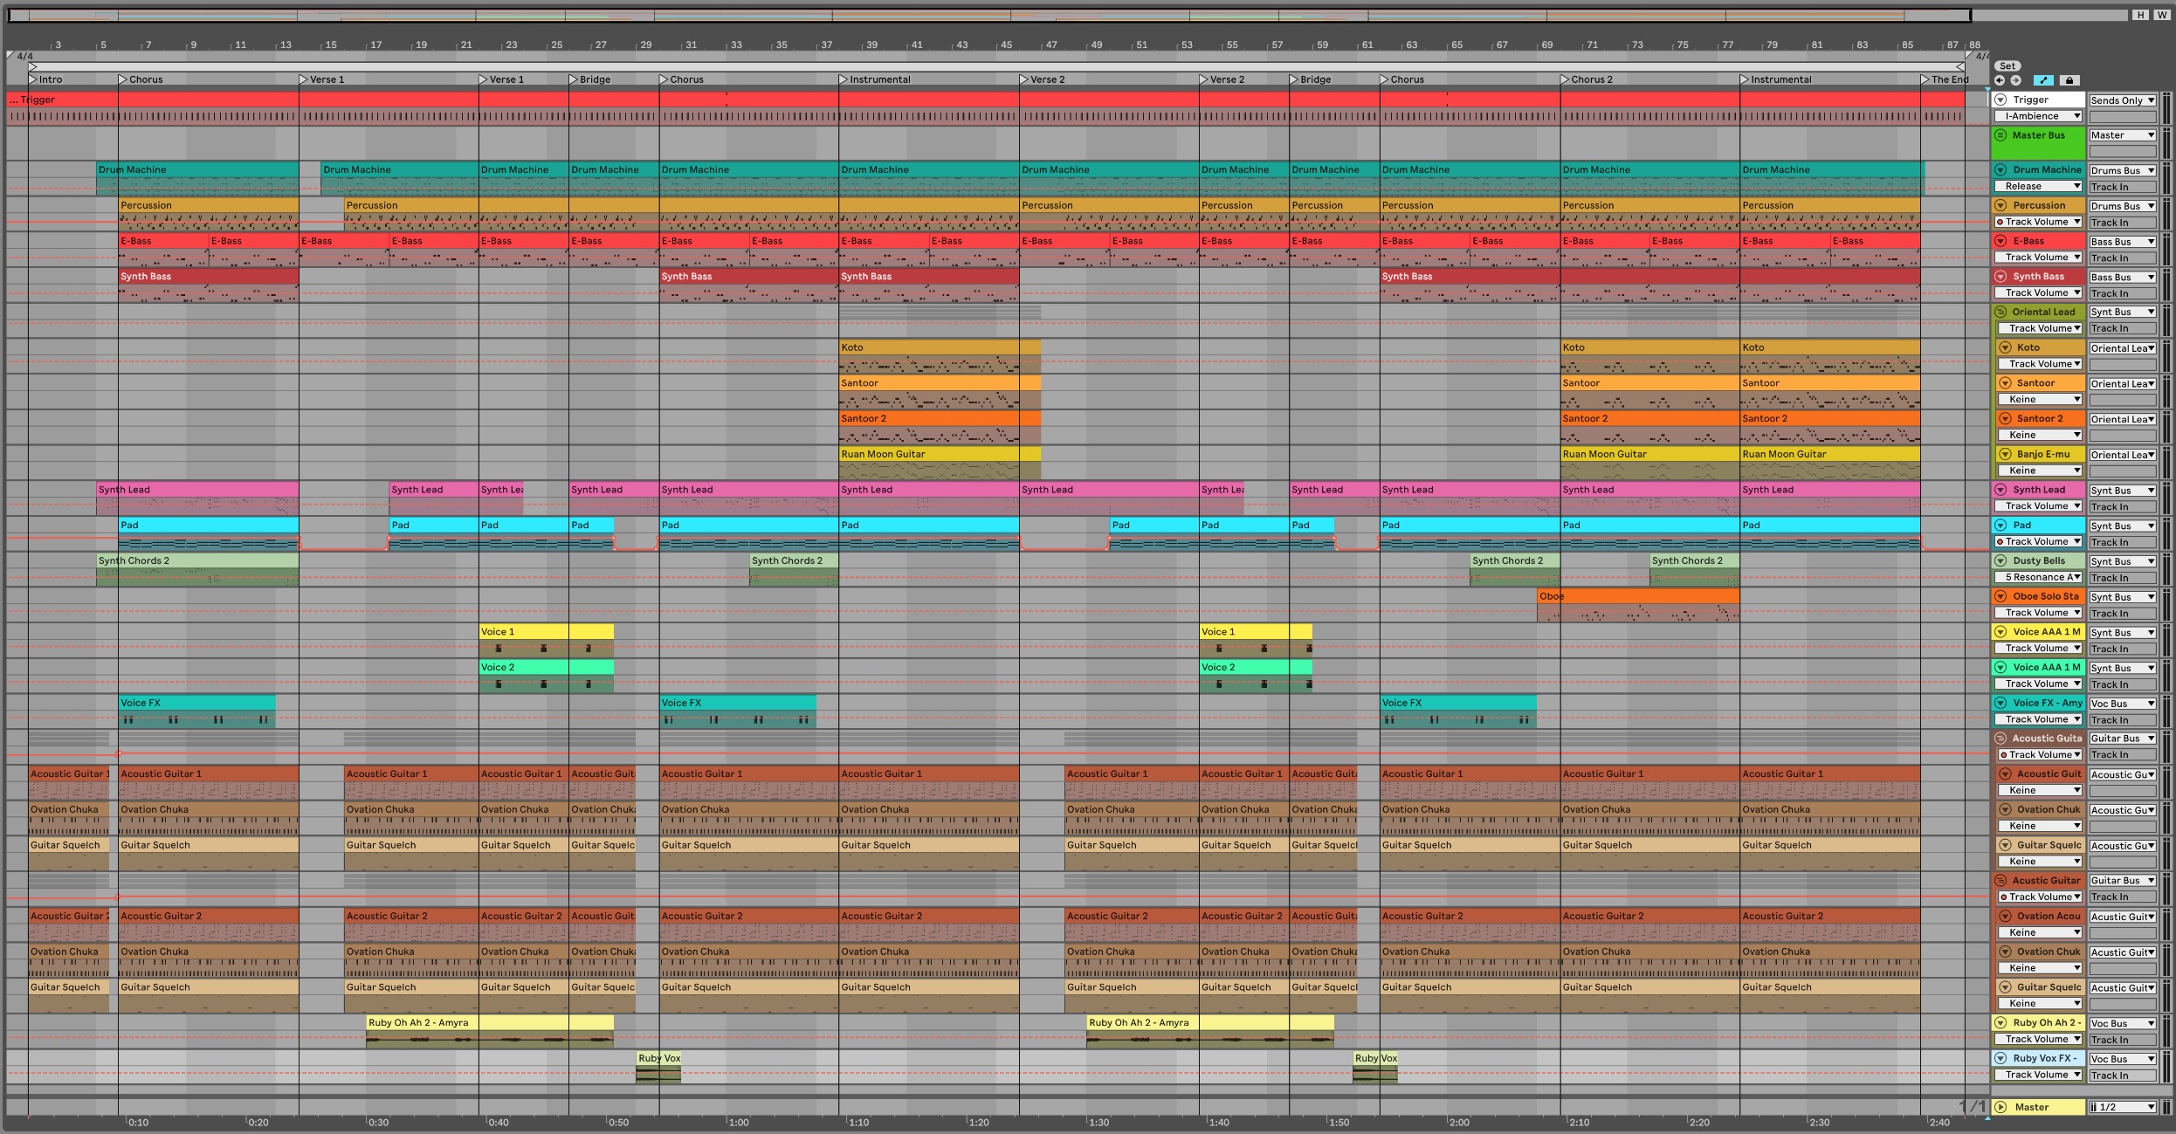This screenshot has width=2176, height=1134.
Task: Toggle automation mode button
Action: pos(2043,80)
